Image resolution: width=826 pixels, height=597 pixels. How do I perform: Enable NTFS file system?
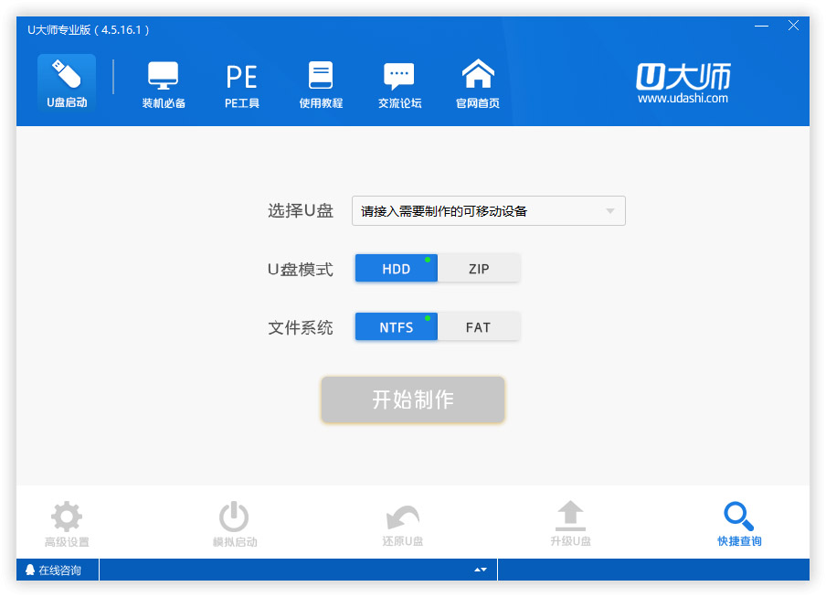[396, 326]
